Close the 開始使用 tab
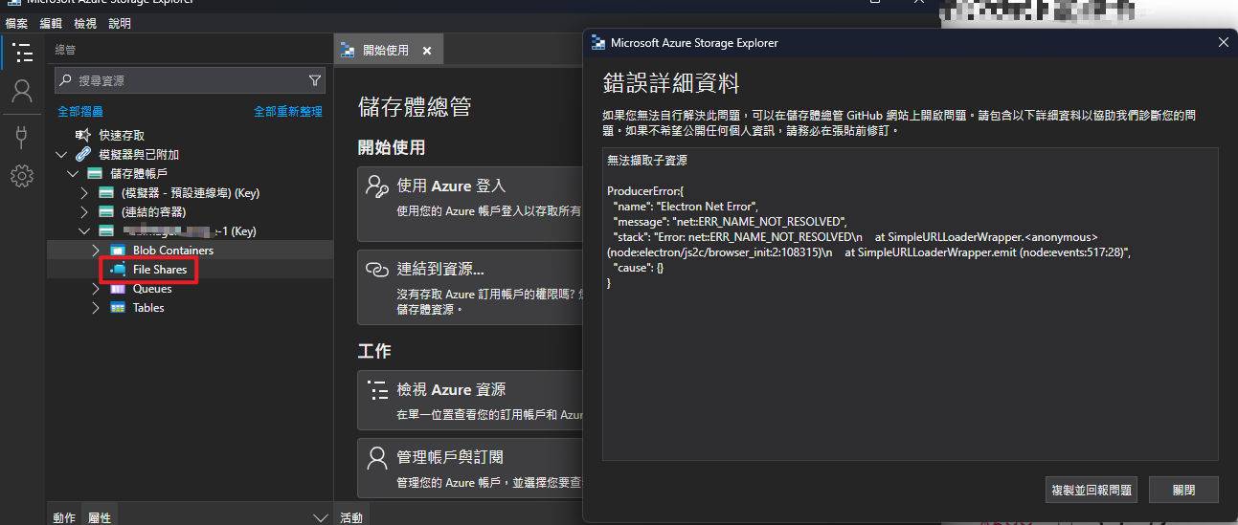Screen dimensions: 1238x525 pyautogui.click(x=427, y=51)
